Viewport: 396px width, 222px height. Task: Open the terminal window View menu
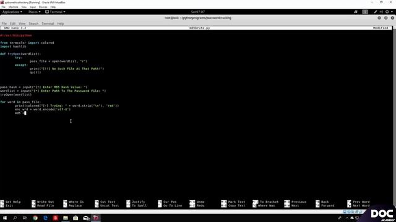coord(22,23)
